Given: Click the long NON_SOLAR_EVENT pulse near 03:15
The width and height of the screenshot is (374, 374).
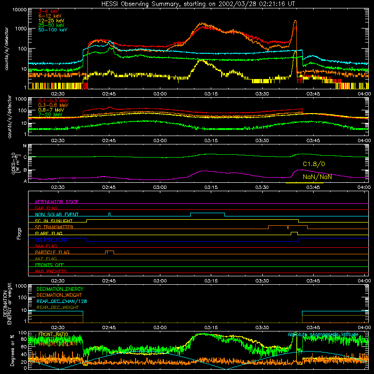Looking at the screenshot, I should (208, 215).
